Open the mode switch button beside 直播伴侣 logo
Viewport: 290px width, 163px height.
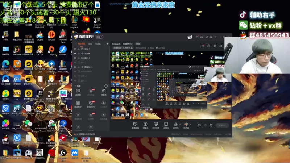(x=99, y=37)
